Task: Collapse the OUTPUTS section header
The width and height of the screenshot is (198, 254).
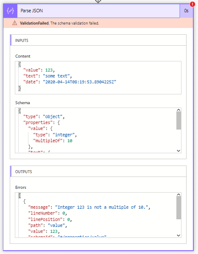Action: coord(98,171)
